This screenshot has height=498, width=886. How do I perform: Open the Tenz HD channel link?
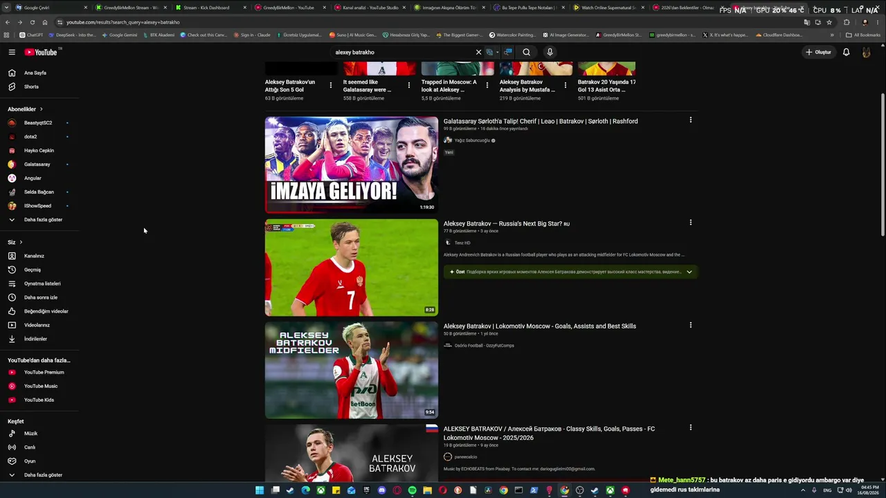tap(462, 243)
